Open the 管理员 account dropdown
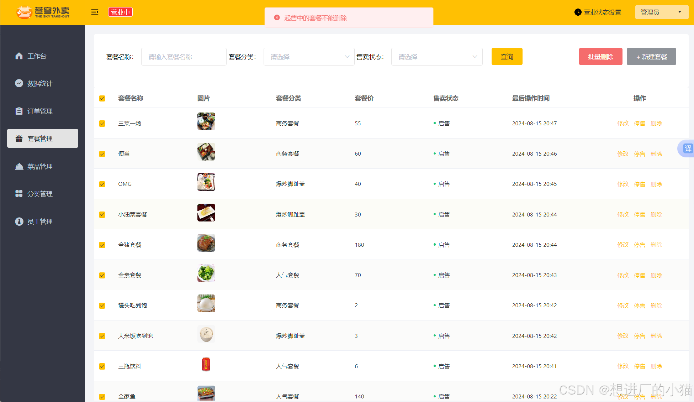Viewport: 694px width, 402px height. (x=661, y=12)
